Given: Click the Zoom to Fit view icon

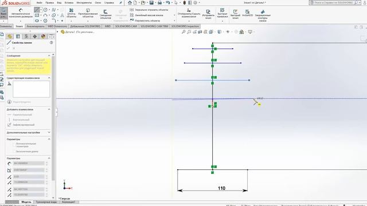Looking at the screenshot, I should [183, 32].
